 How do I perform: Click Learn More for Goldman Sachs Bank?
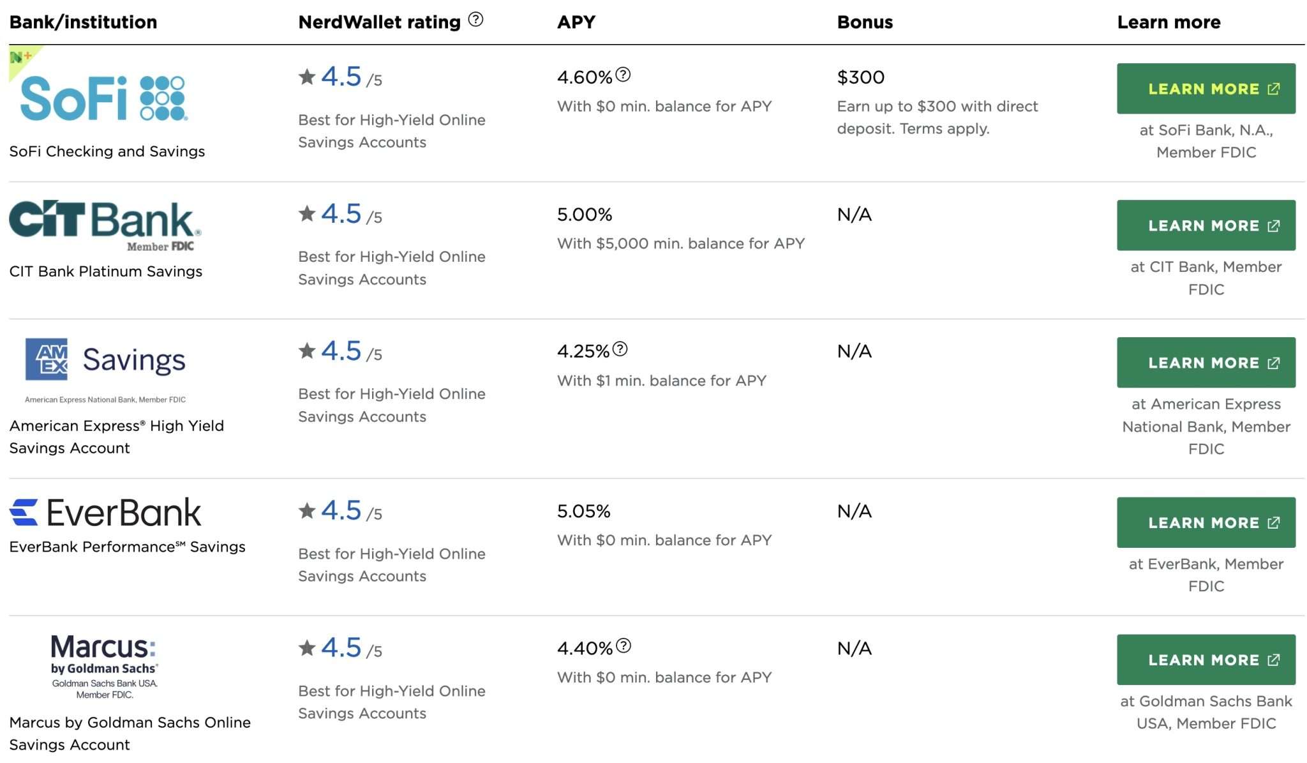click(x=1206, y=660)
